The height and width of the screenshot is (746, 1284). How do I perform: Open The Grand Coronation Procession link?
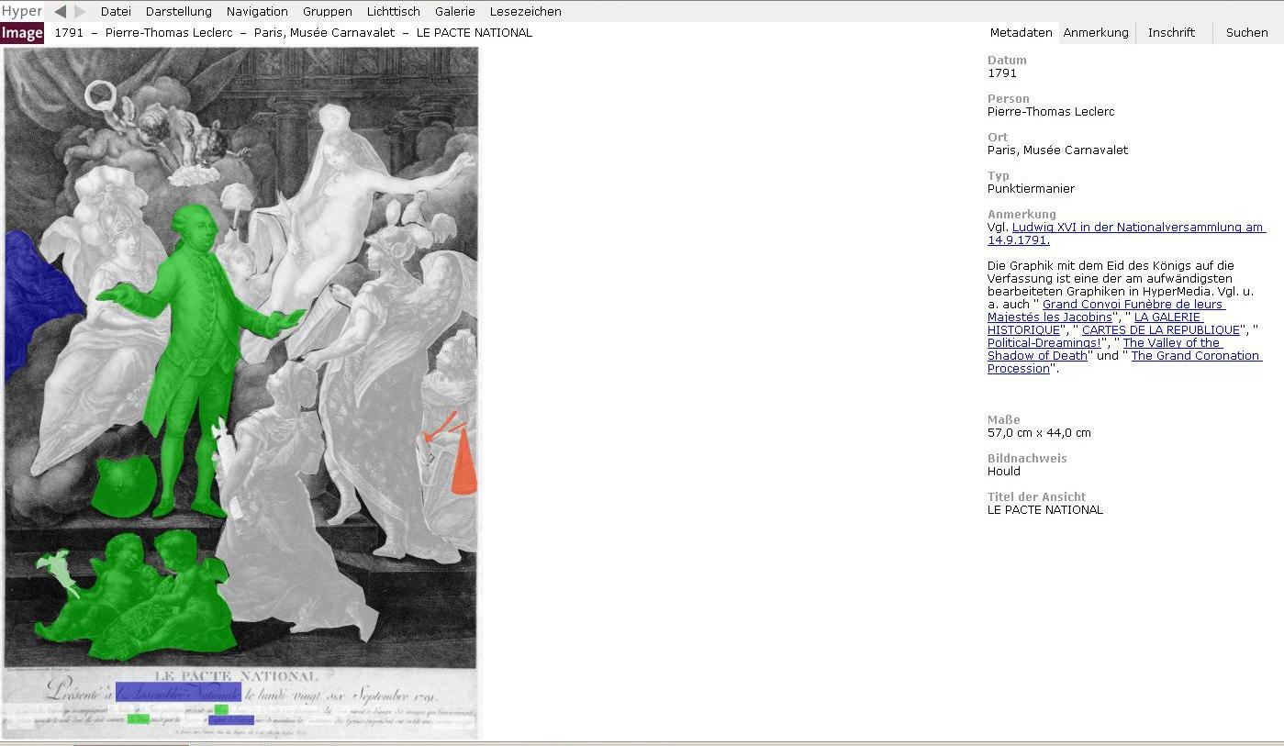coord(1196,355)
